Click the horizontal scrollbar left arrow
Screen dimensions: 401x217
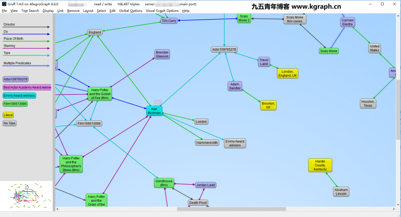click(x=58, y=209)
